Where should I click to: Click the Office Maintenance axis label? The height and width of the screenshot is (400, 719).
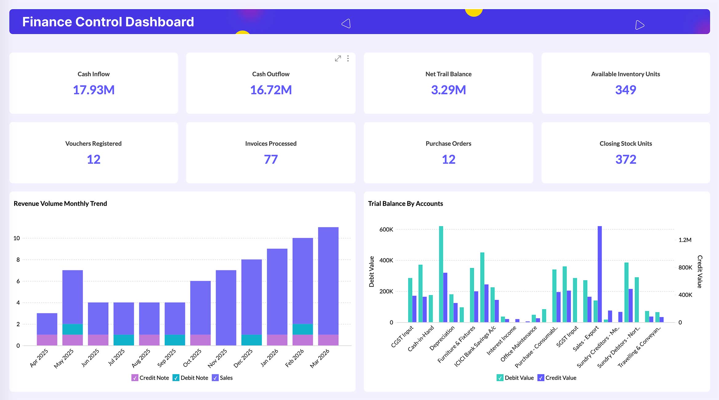519,343
